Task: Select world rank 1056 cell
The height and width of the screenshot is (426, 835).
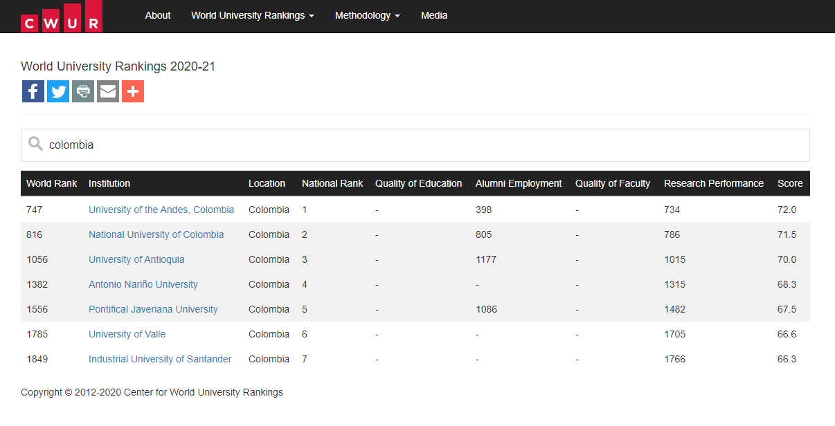Action: pyautogui.click(x=37, y=259)
